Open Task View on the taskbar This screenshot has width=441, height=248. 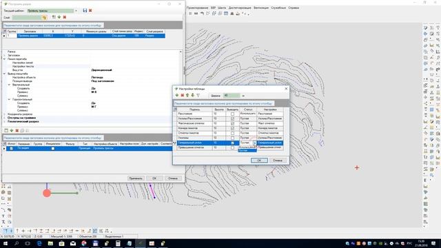[28, 243]
